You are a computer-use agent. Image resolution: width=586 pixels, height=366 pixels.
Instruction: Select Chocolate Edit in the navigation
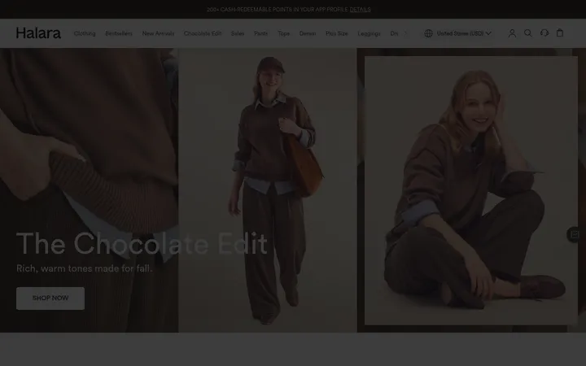[203, 33]
